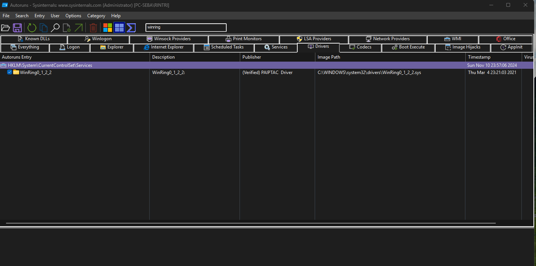Select the HKLM\System\CurrentControlSet\Services row
The width and height of the screenshot is (536, 266).
266,65
